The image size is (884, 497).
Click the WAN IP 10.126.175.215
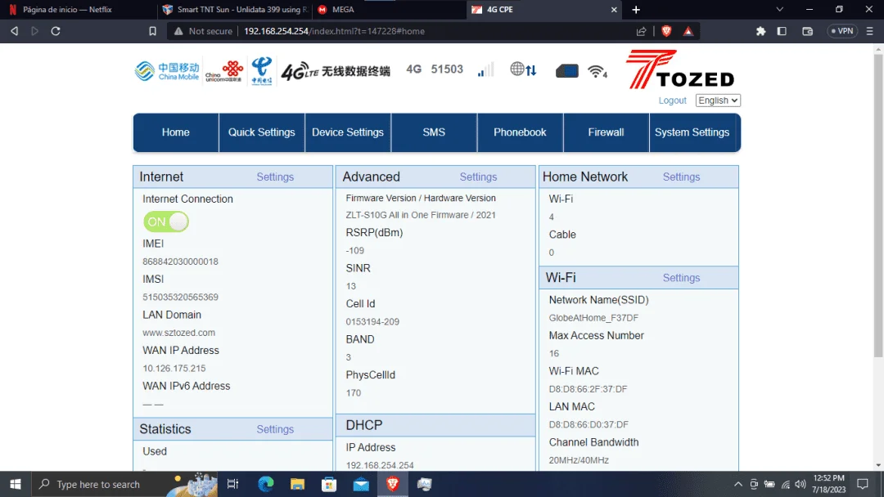pyautogui.click(x=174, y=368)
